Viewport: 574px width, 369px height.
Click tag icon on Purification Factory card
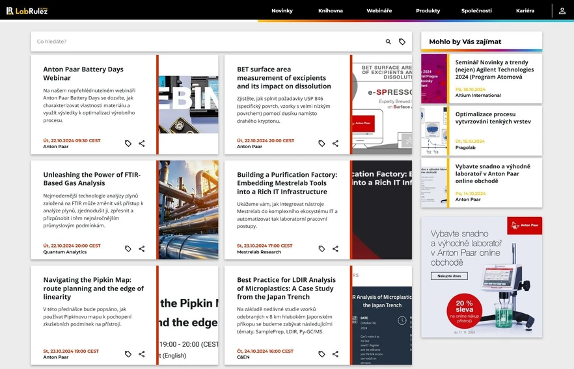(x=321, y=249)
